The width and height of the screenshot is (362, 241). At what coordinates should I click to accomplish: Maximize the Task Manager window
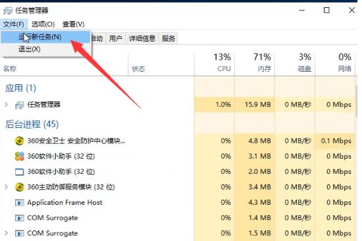[326, 10]
